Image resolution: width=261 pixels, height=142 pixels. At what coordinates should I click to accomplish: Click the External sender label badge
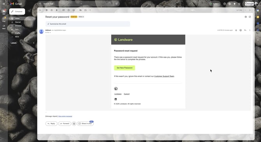click(x=74, y=17)
